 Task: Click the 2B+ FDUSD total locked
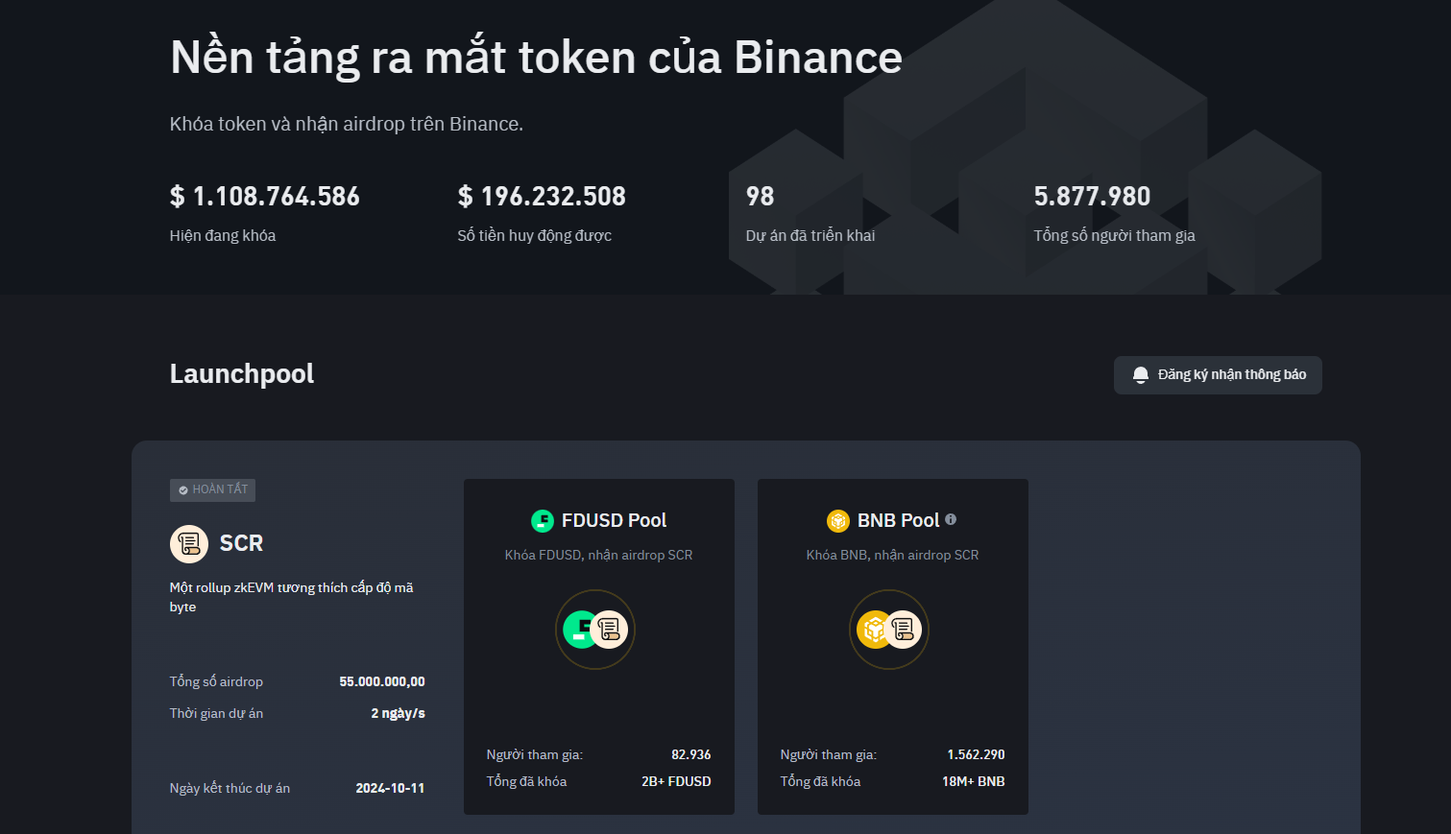point(676,781)
